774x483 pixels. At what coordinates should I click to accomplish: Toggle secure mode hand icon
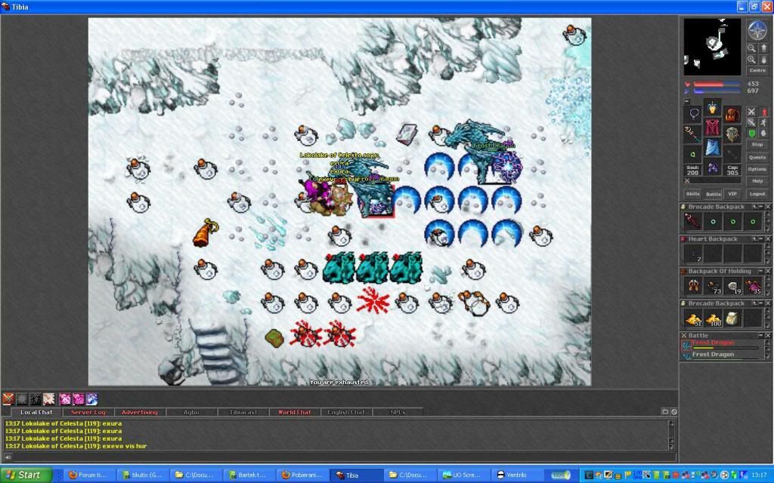tap(763, 134)
